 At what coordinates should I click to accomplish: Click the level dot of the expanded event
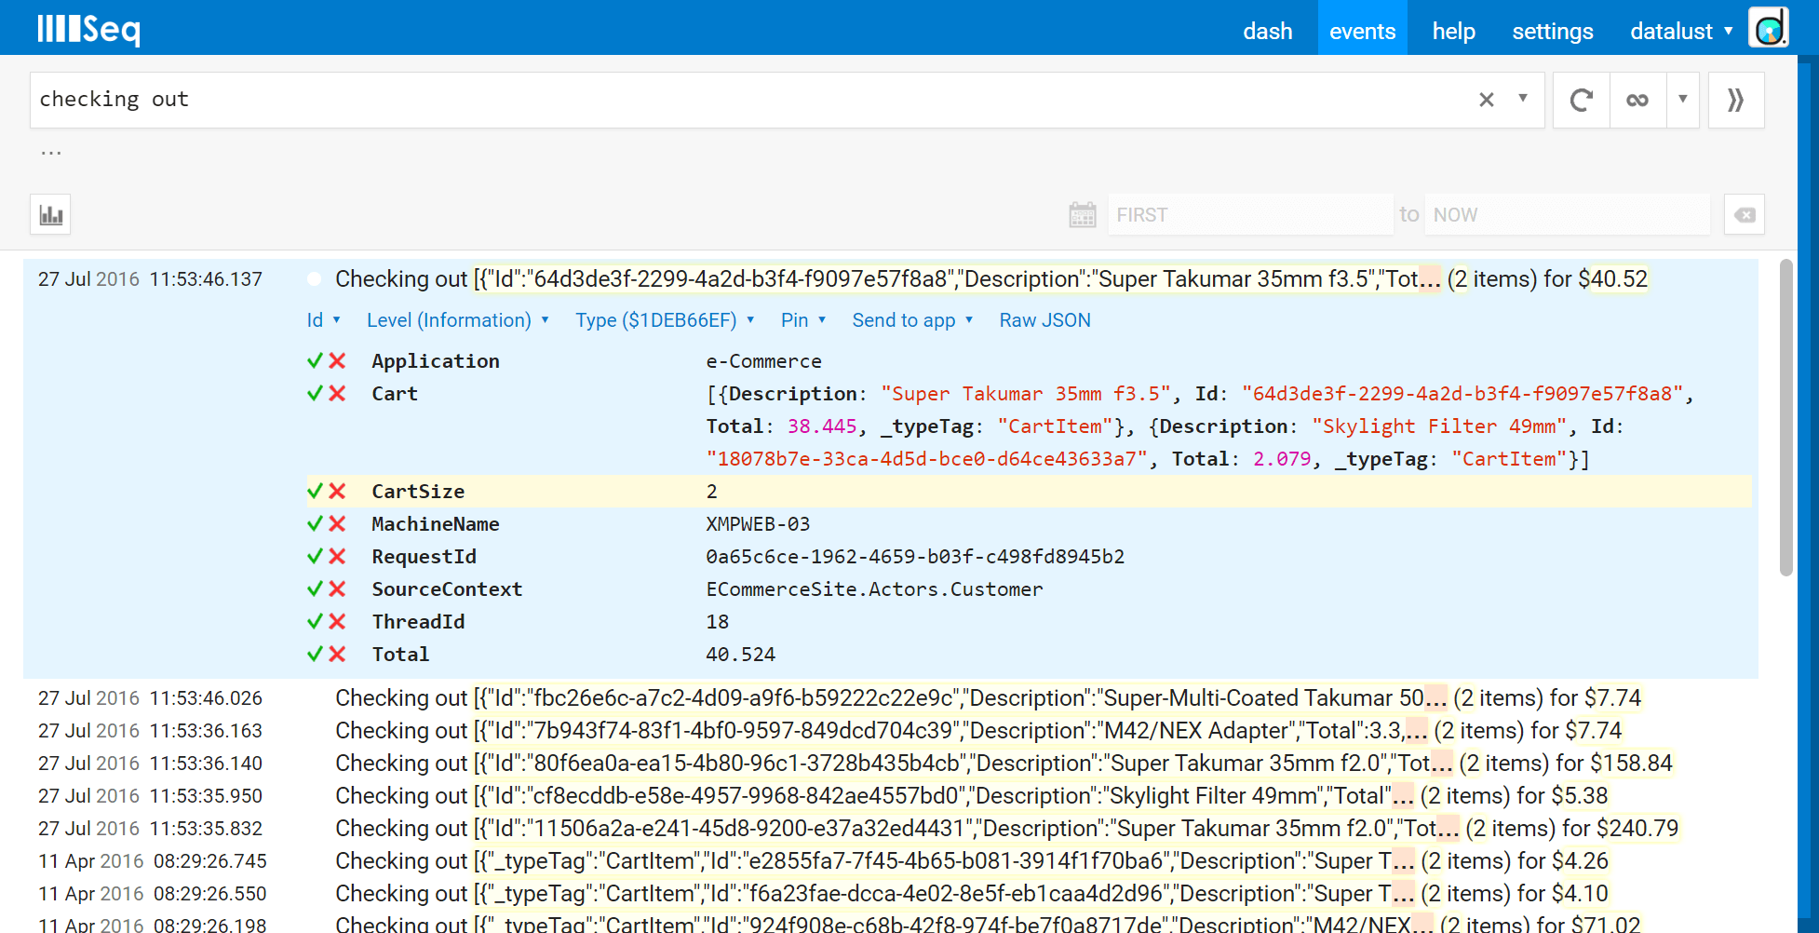pos(315,279)
